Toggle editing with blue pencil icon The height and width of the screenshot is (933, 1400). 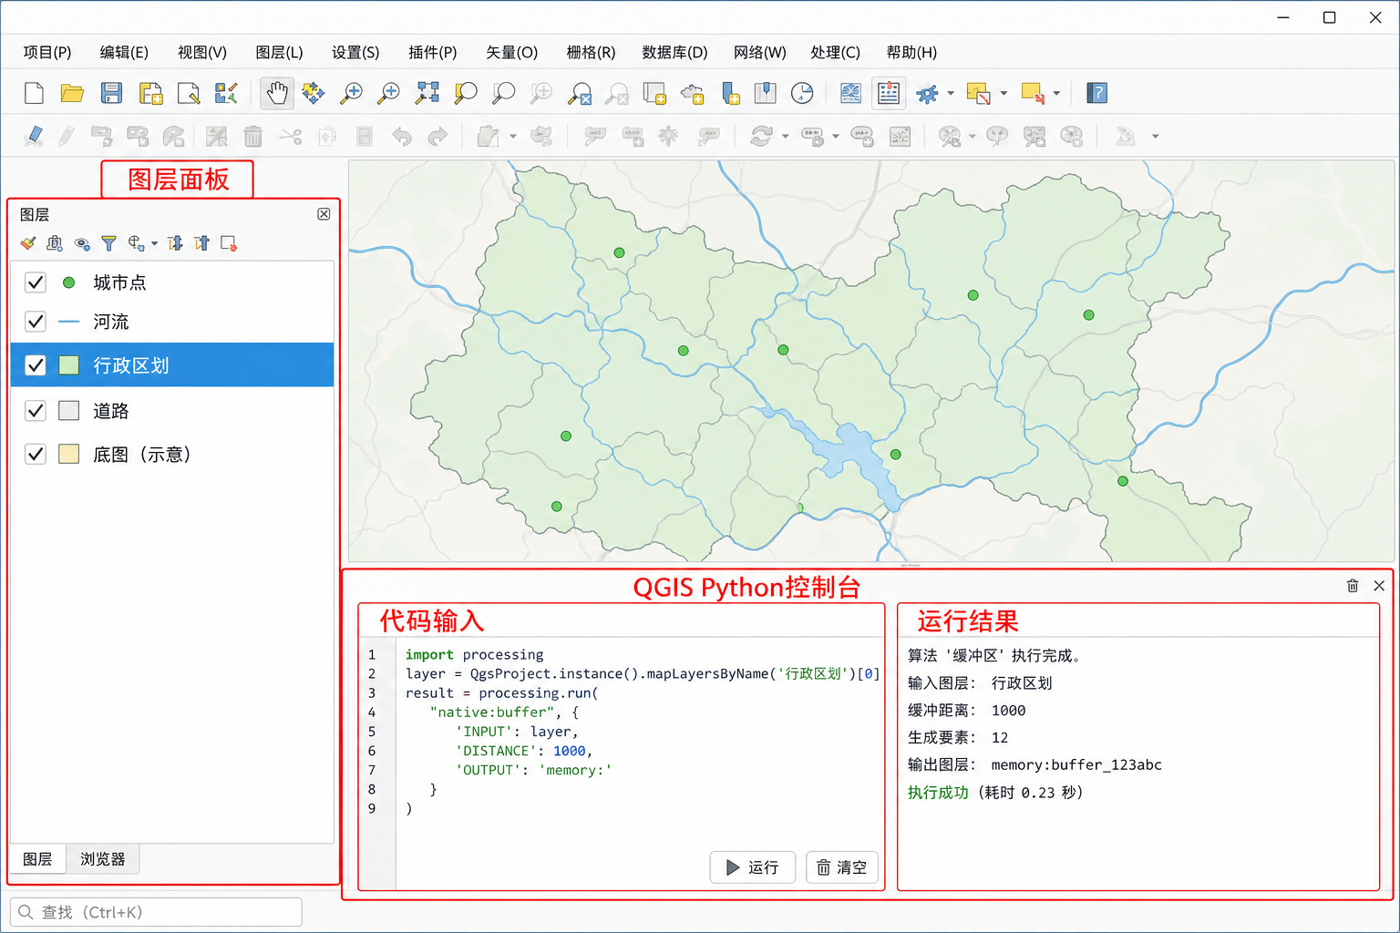coord(34,137)
